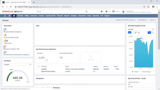160x90 pixels.
Task: Go to the Home house icon
Action: (x=14, y=16)
